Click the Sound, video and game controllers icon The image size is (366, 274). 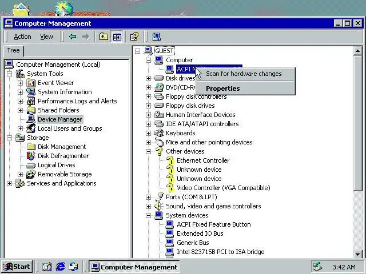tap(159, 206)
